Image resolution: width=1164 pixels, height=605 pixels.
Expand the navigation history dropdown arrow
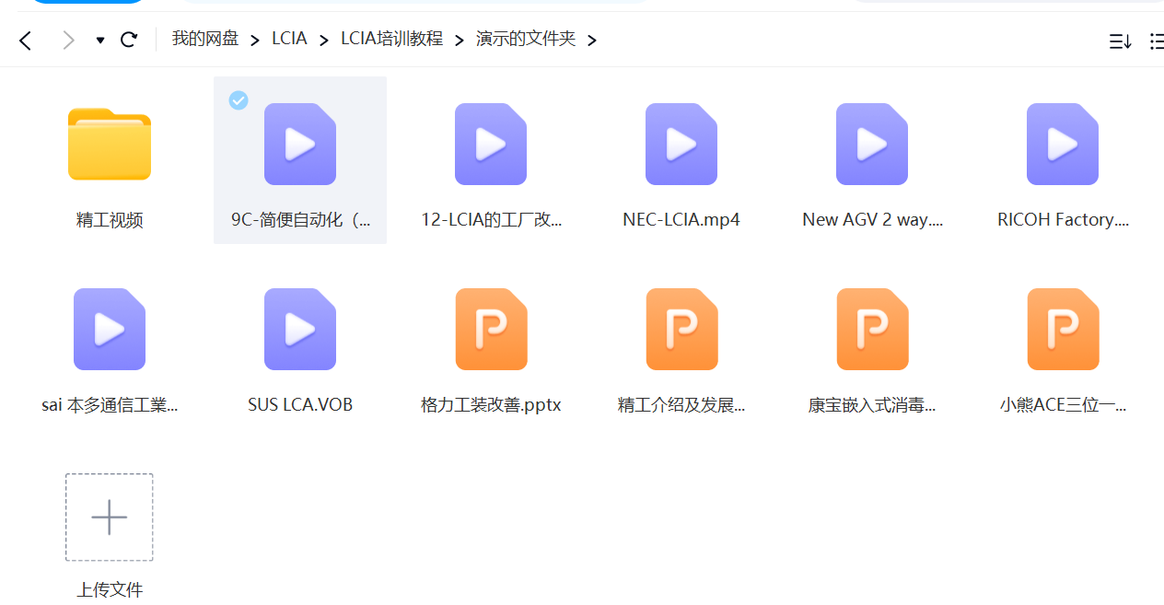click(x=100, y=41)
